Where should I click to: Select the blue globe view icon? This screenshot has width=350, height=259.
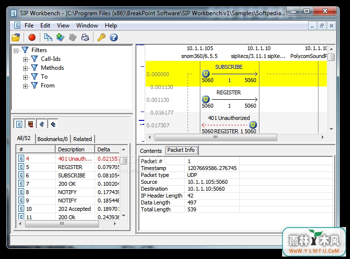[x=42, y=124]
